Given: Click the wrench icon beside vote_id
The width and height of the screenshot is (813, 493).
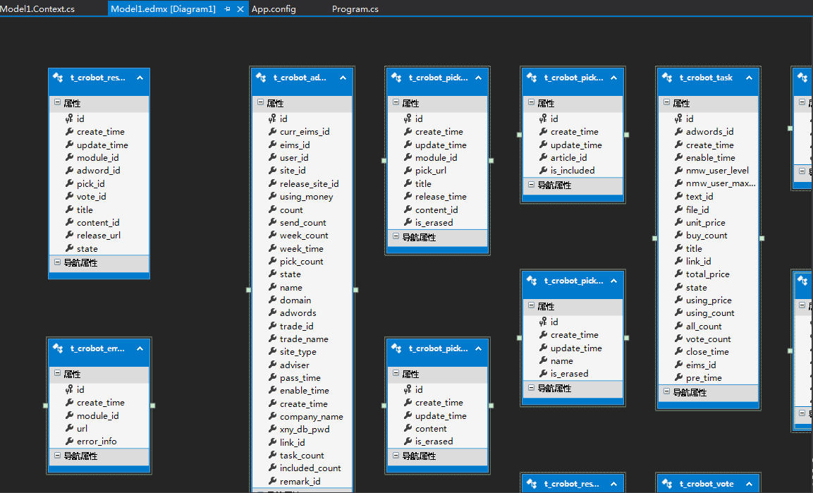Looking at the screenshot, I should [69, 197].
